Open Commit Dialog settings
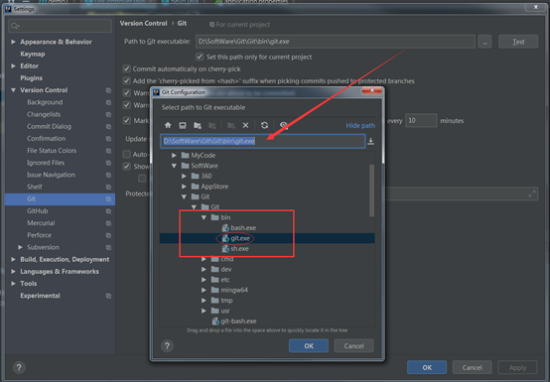This screenshot has height=382, width=550. pos(49,127)
